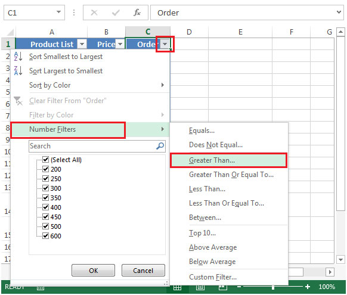Uncheck the 350 filter value
The height and width of the screenshot is (295, 347).
click(x=45, y=197)
